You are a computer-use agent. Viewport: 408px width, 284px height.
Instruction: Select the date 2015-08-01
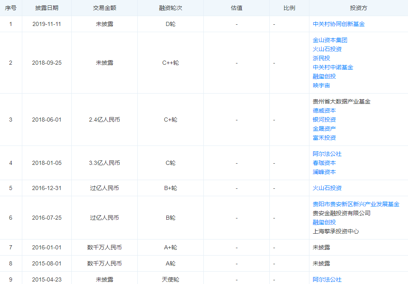click(47, 263)
